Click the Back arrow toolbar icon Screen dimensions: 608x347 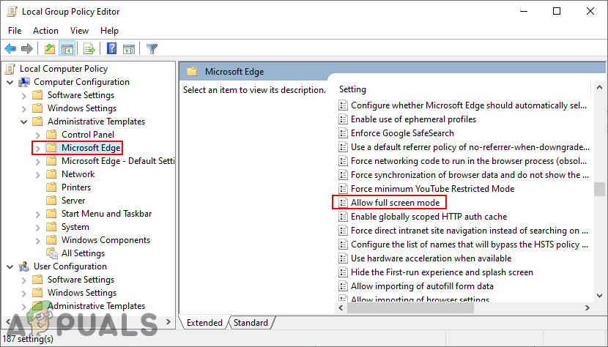click(10, 49)
